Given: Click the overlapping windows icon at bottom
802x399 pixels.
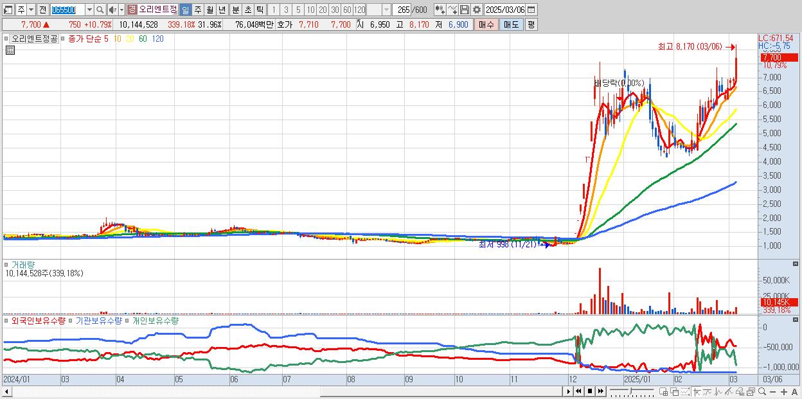Looking at the screenshot, I should [675, 392].
